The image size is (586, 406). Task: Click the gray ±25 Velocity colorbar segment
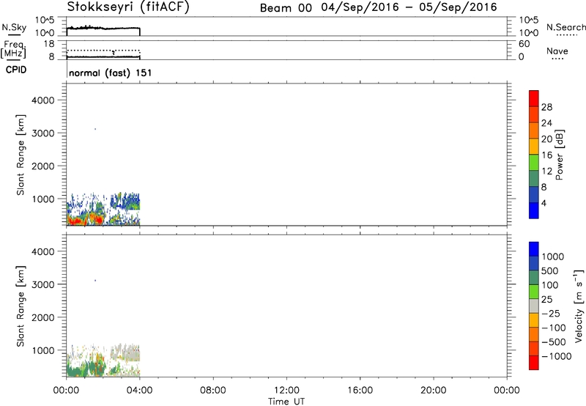coord(534,306)
